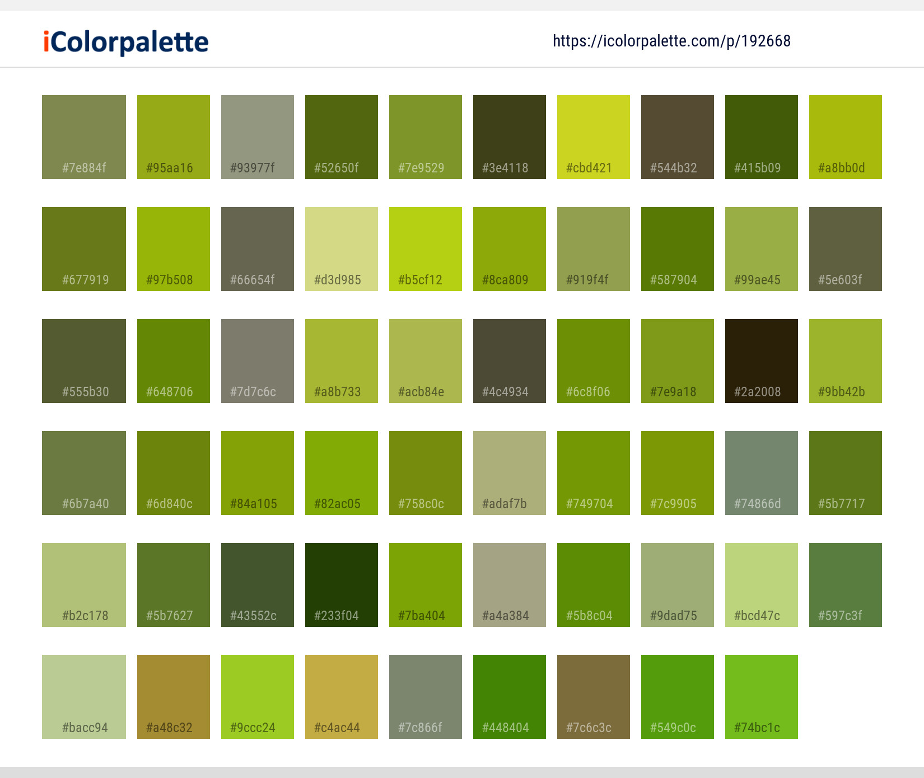Choose swatch #84a105
This screenshot has height=778, width=924.
coord(258,473)
